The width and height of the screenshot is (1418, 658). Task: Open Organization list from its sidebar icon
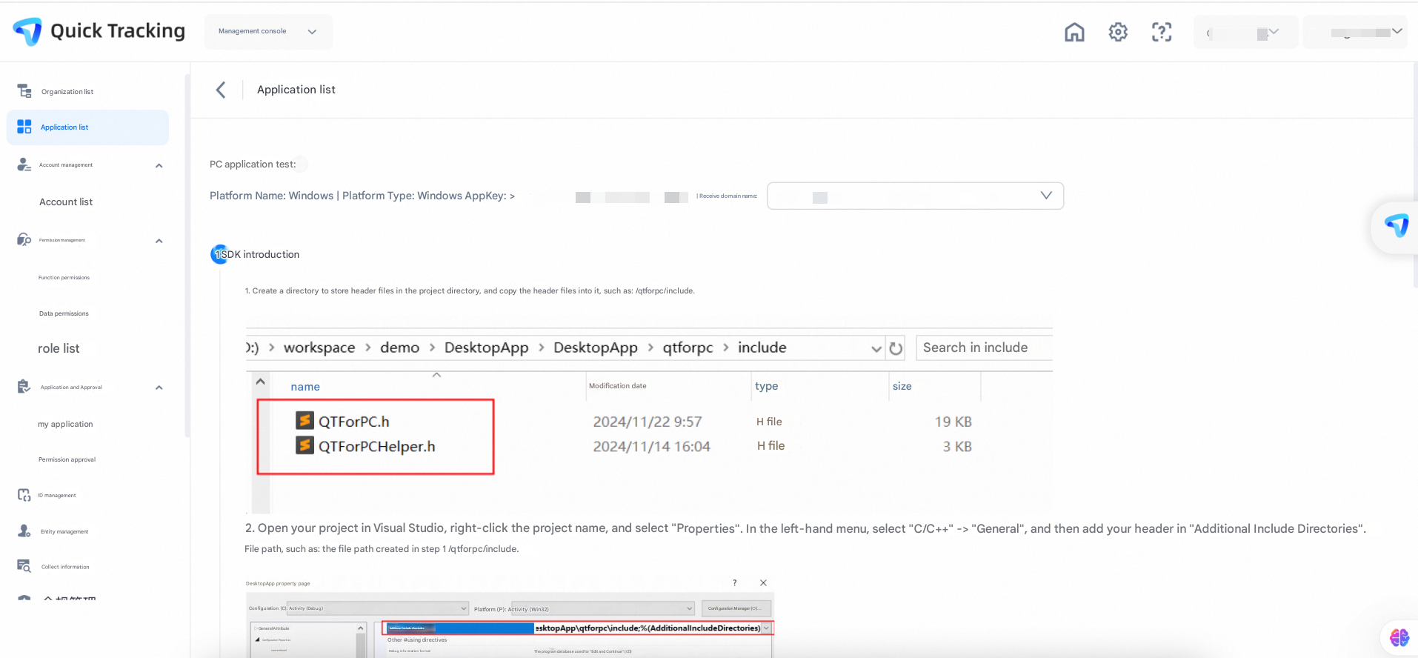24,91
